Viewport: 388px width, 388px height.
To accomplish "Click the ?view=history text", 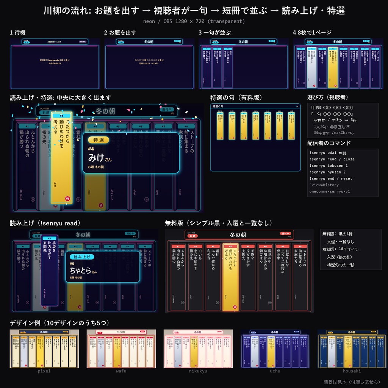I will pos(324,185).
